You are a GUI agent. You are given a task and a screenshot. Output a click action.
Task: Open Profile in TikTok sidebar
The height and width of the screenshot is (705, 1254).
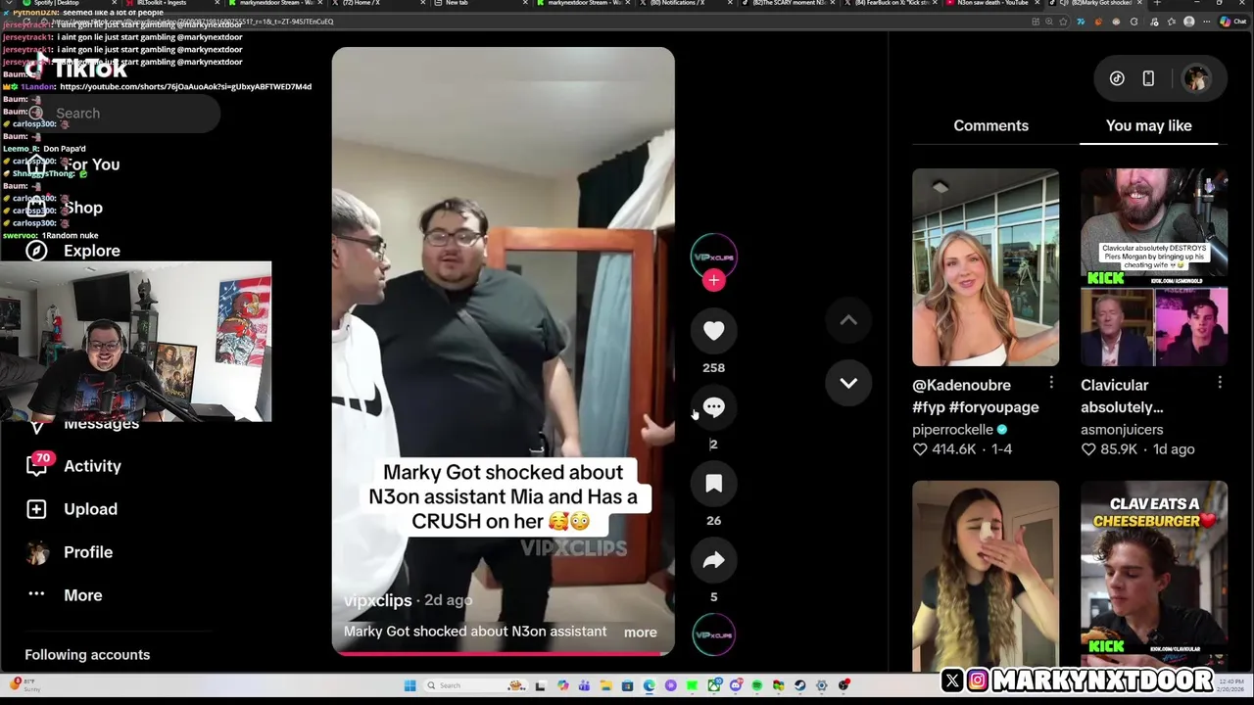pyautogui.click(x=88, y=552)
